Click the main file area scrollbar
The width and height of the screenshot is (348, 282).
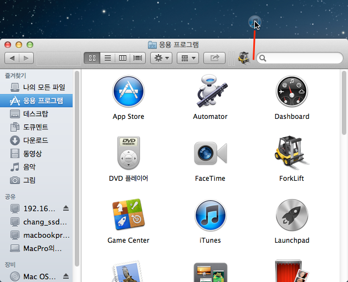(344, 103)
